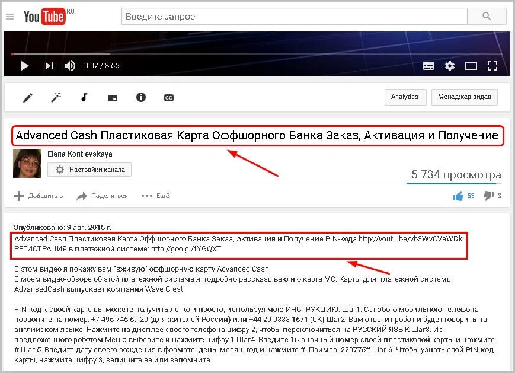515x373 pixels.
Task: Open the pencil edit info tool
Action: (28, 98)
